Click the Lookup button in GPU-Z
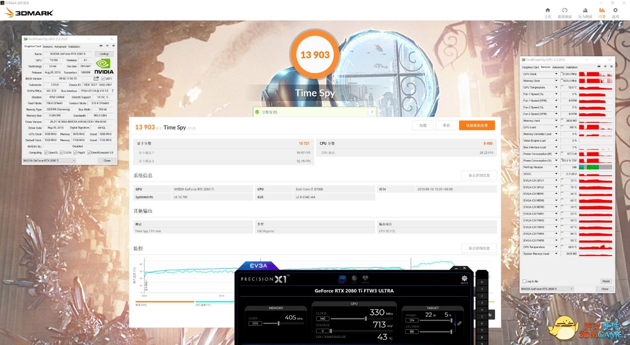 pos(104,54)
